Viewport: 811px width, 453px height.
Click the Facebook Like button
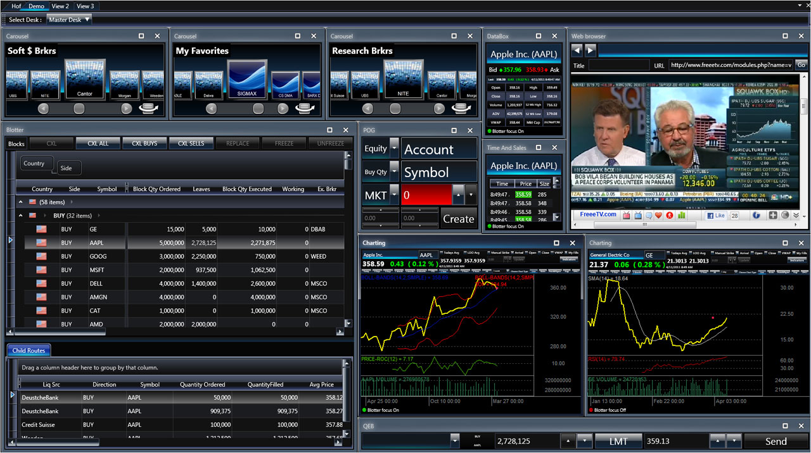(715, 215)
